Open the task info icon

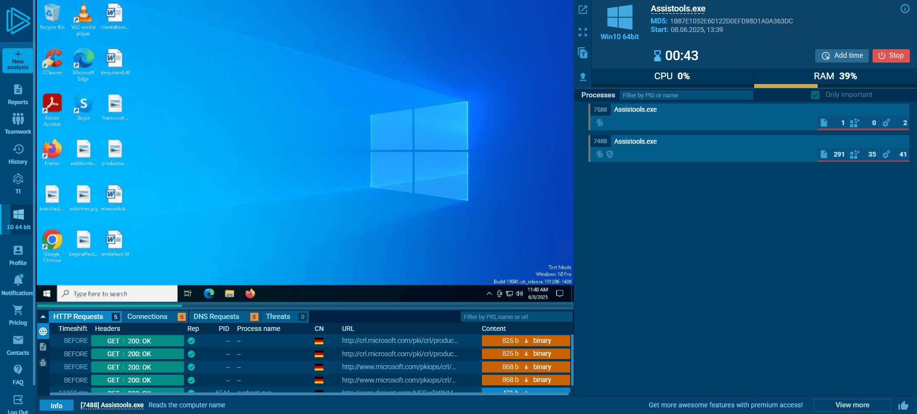click(905, 9)
